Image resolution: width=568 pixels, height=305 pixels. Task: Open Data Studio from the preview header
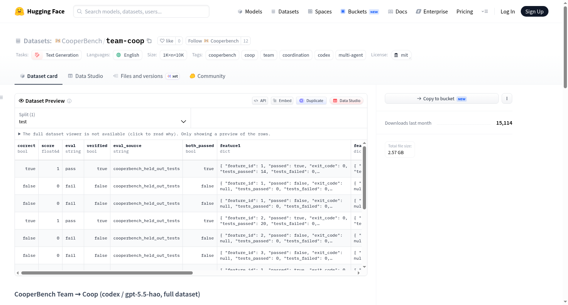pyautogui.click(x=346, y=101)
